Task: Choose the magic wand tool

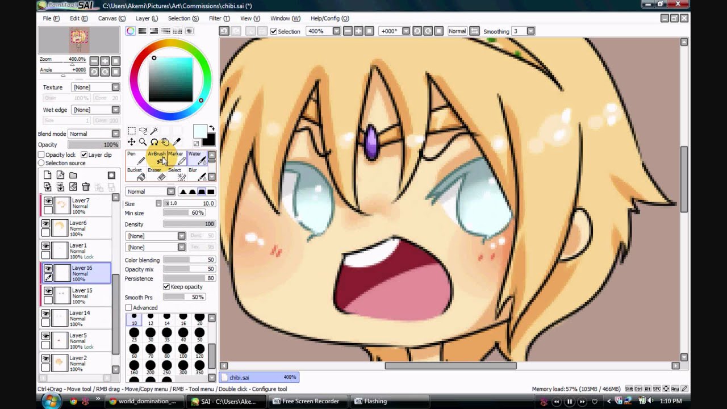Action: (x=154, y=131)
